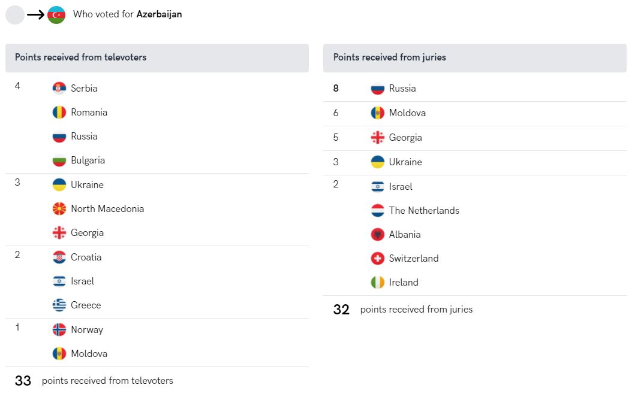This screenshot has width=632, height=403.
Task: Click the 33 televoter points total
Action: point(23,381)
